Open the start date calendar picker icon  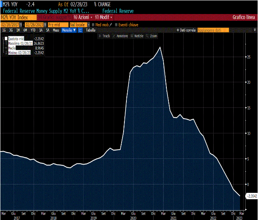[x=21, y=25]
